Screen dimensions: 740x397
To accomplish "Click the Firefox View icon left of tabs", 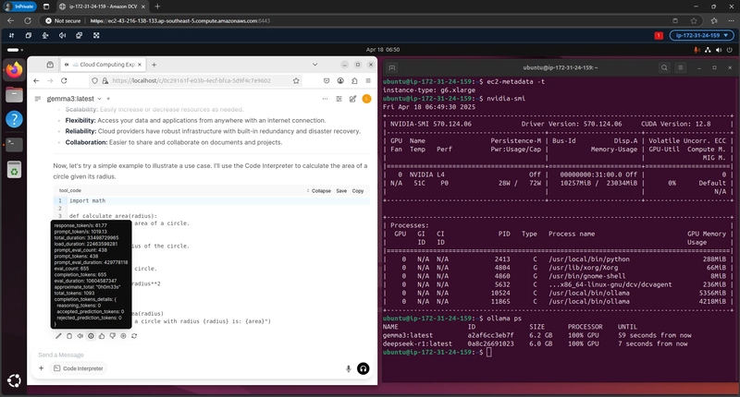I will pos(50,65).
